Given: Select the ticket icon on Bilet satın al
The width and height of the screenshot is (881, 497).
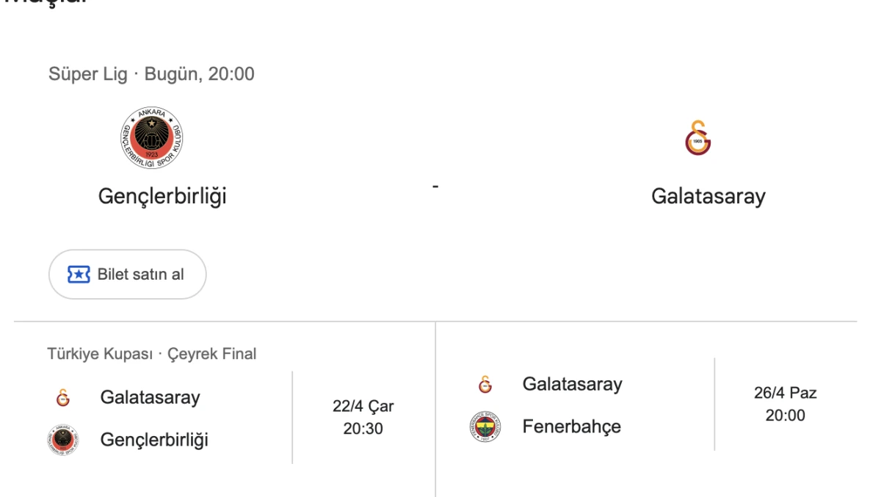Looking at the screenshot, I should coord(77,273).
